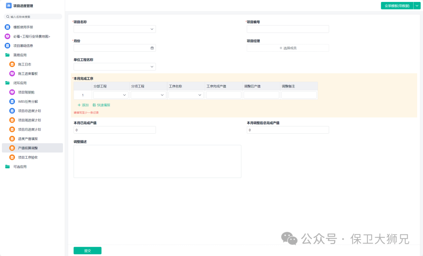The height and width of the screenshot is (256, 423).
Task: Click the 项目进度管理 app icon
Action: (x=9, y=5)
